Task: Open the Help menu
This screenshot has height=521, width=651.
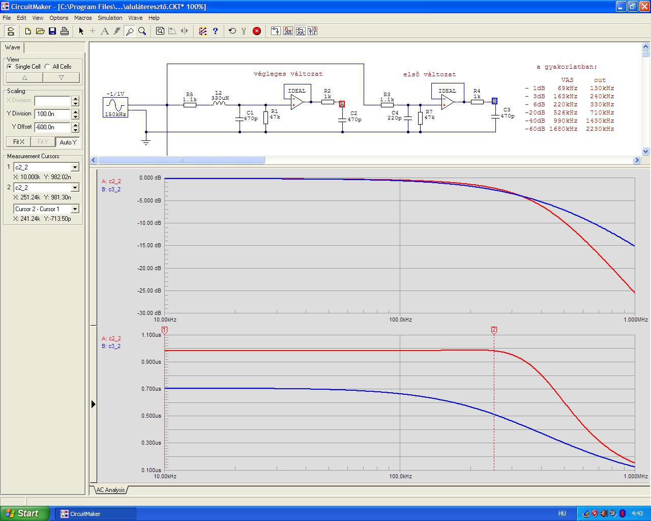Action: 154,18
